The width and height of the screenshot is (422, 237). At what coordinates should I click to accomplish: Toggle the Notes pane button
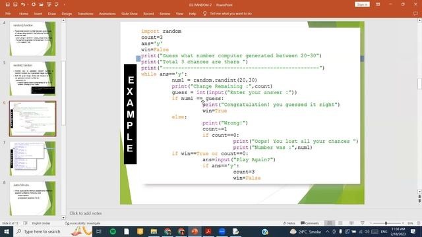289,223
